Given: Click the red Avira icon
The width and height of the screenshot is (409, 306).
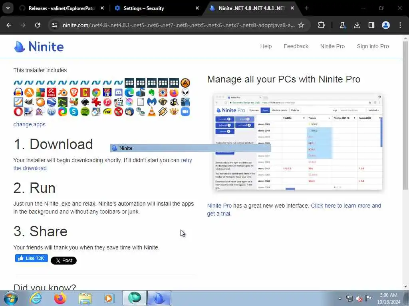Looking at the screenshot, I should pyautogui.click(x=52, y=92).
